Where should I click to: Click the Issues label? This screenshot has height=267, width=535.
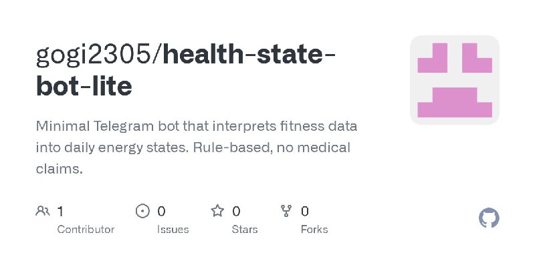[173, 229]
